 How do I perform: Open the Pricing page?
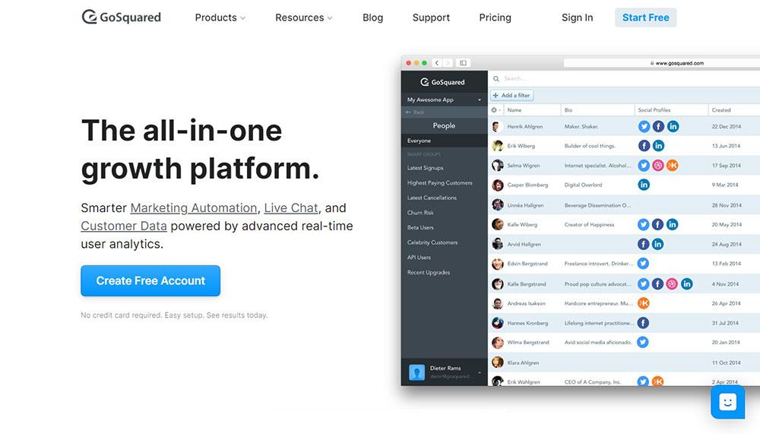(x=495, y=17)
